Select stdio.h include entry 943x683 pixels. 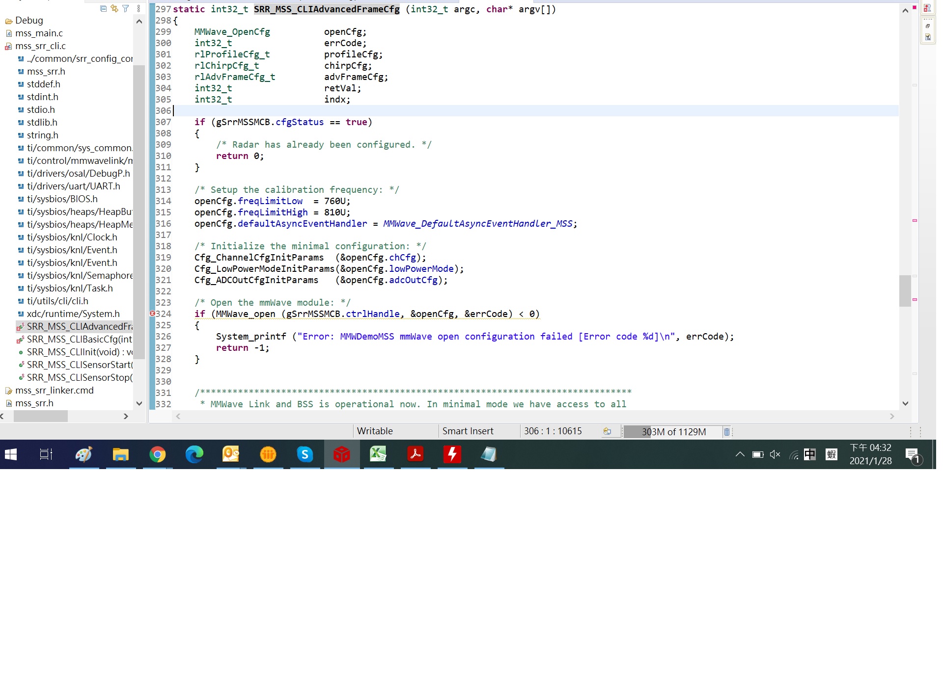click(x=36, y=110)
